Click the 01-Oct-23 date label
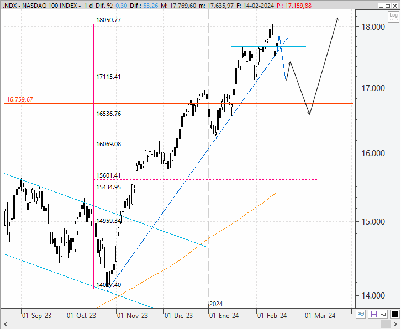This screenshot has width=401, height=330. 81,316
